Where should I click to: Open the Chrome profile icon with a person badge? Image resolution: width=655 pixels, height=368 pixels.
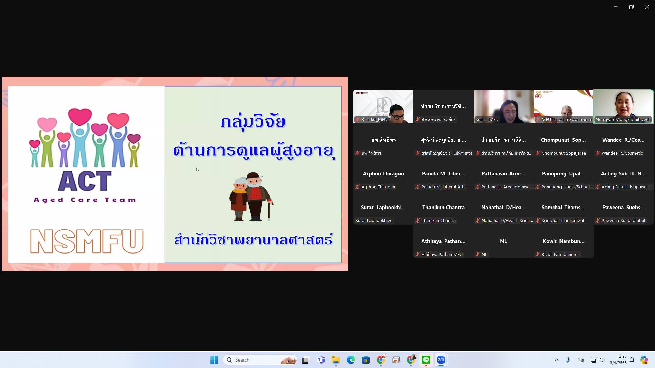click(x=411, y=360)
